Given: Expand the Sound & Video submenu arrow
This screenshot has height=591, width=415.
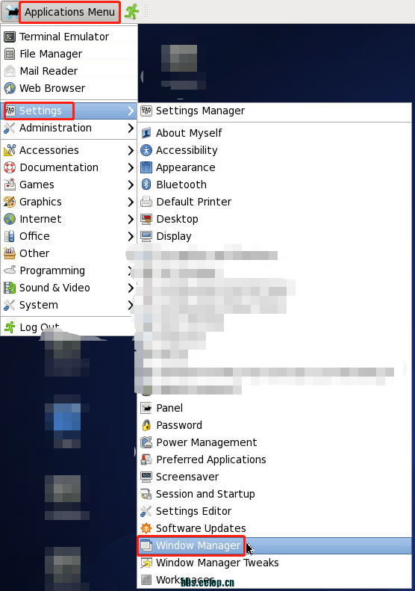Looking at the screenshot, I should click(131, 288).
